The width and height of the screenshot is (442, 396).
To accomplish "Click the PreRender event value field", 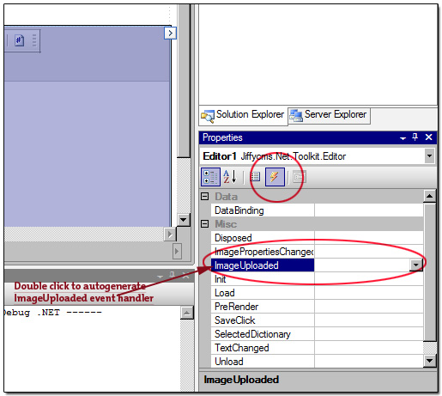I will pyautogui.click(x=368, y=307).
